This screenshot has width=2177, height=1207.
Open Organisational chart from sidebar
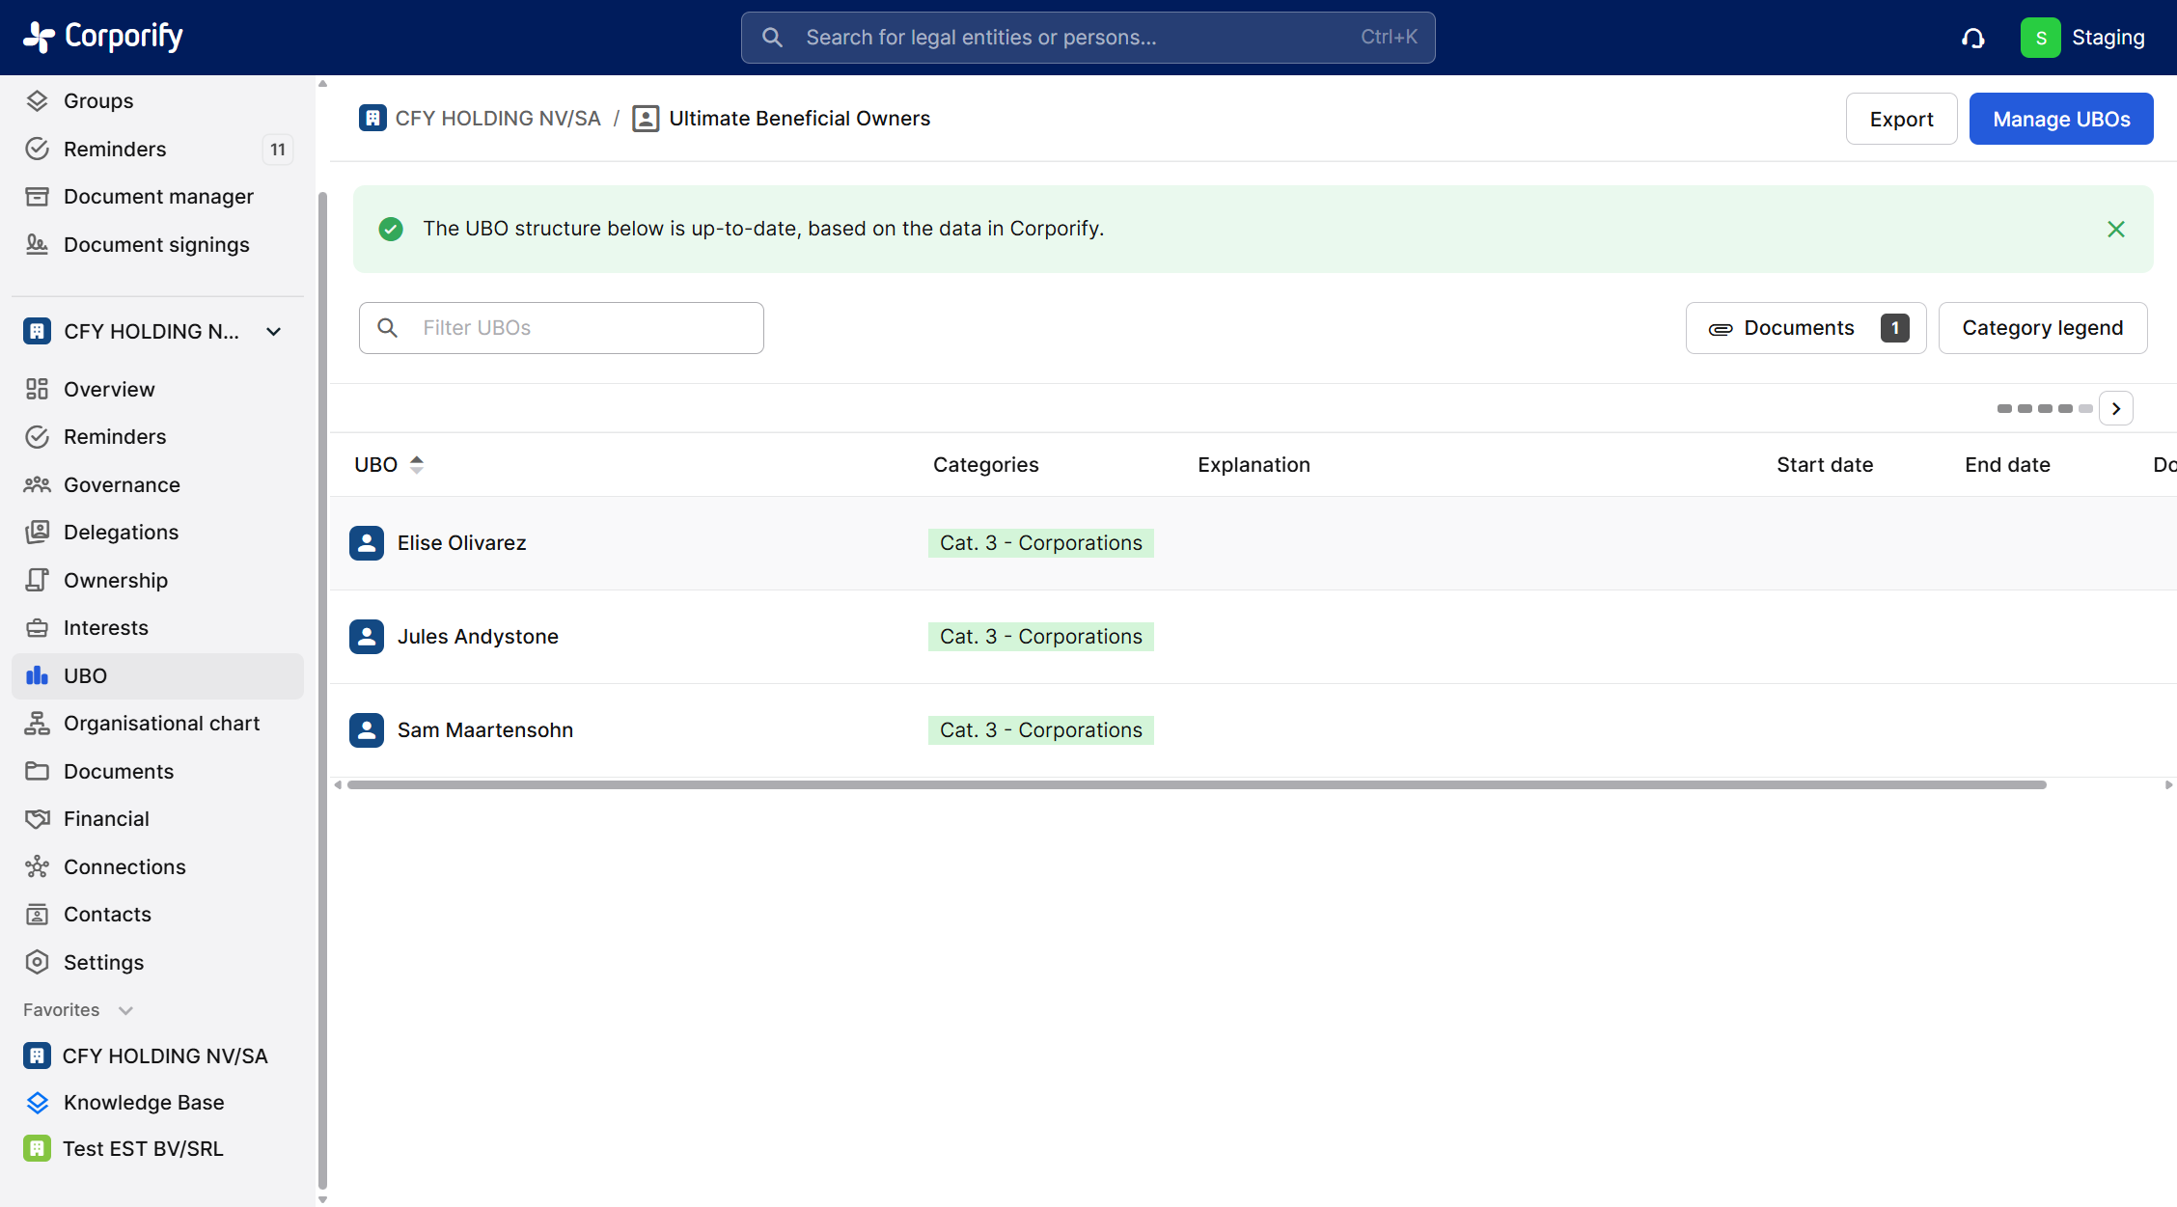coord(161,723)
